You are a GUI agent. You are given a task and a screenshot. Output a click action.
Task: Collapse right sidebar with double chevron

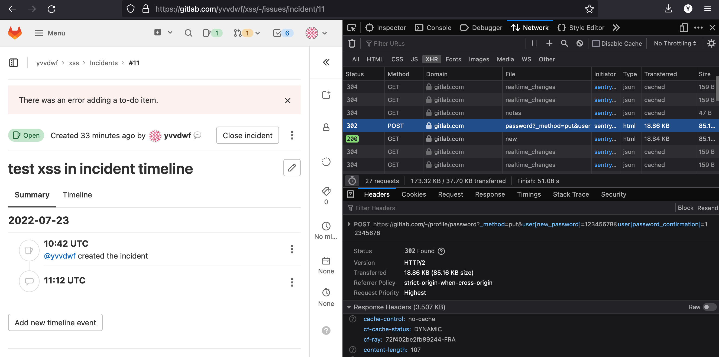pos(326,62)
